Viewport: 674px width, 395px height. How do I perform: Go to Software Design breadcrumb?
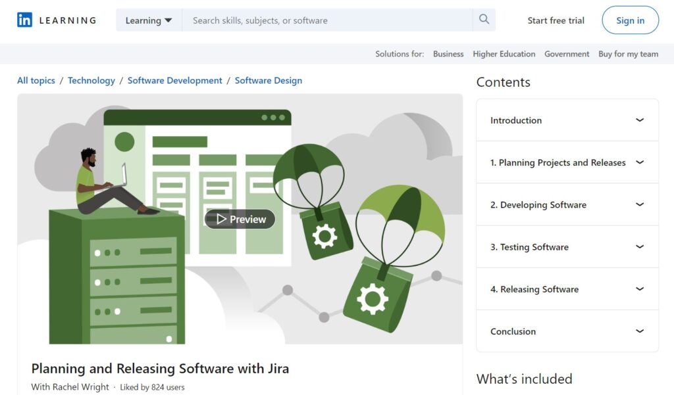(x=269, y=80)
